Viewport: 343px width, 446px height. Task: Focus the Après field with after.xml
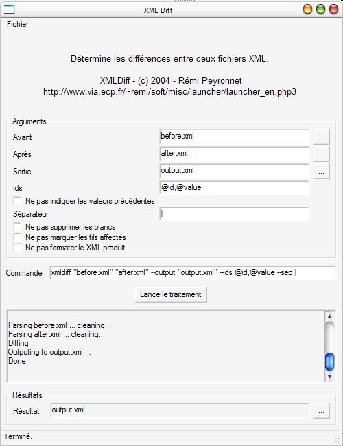pos(235,154)
